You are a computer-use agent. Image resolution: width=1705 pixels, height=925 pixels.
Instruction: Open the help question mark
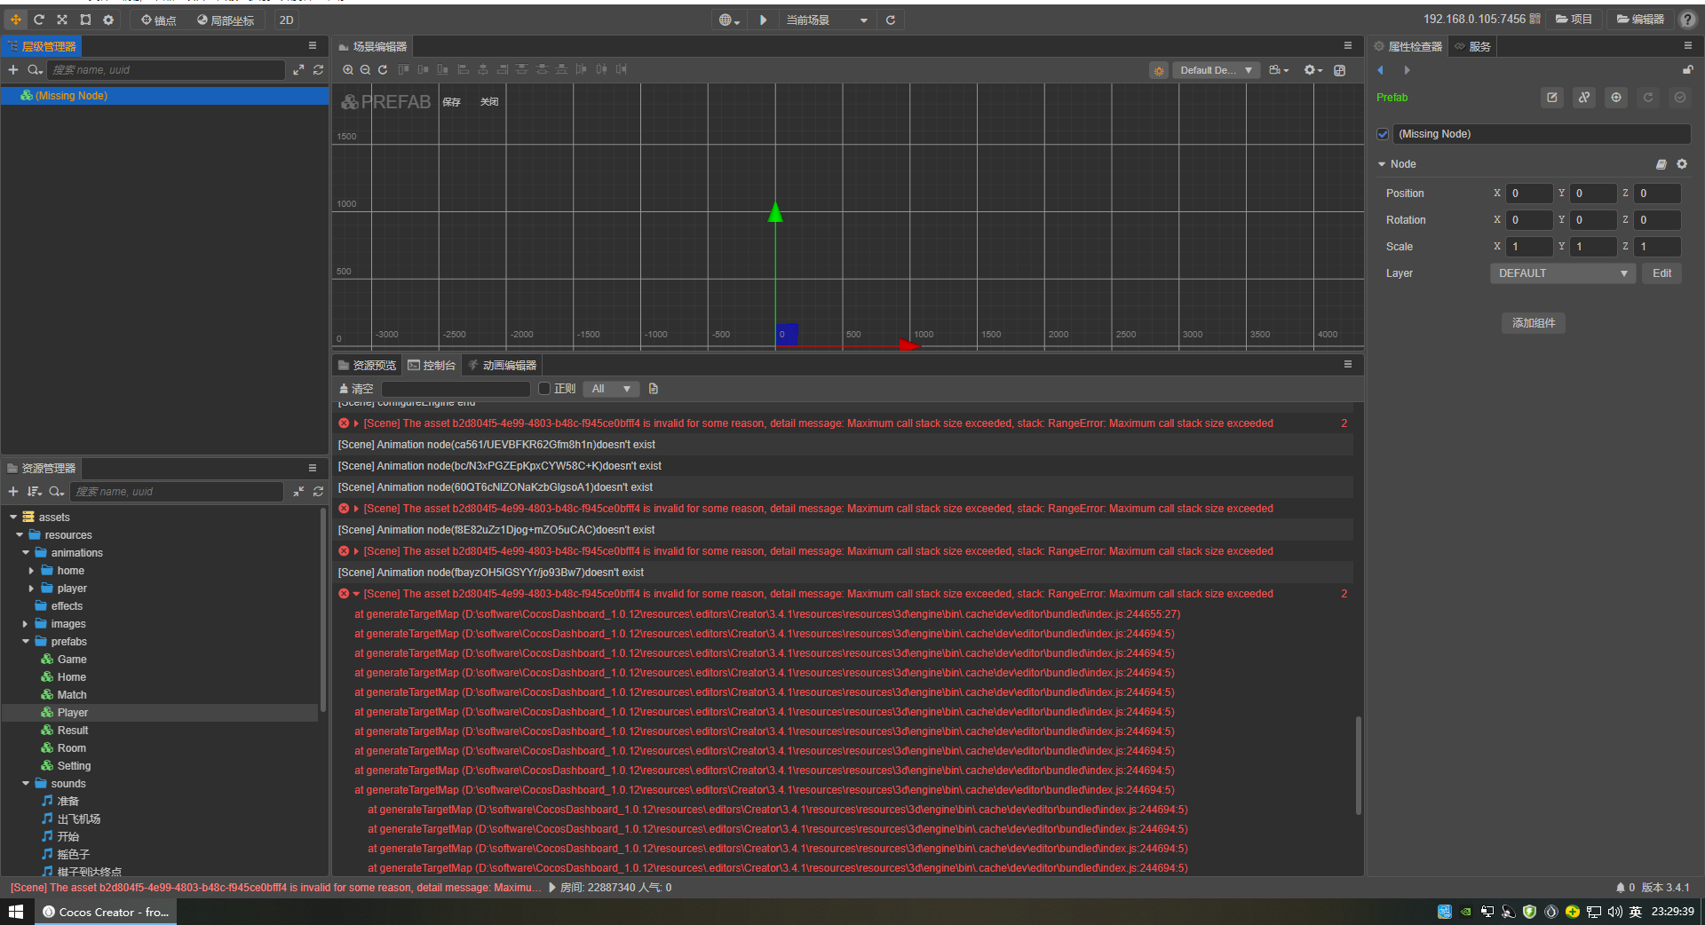(x=1687, y=20)
